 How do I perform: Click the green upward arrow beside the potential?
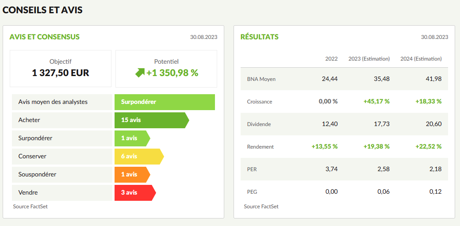point(140,73)
